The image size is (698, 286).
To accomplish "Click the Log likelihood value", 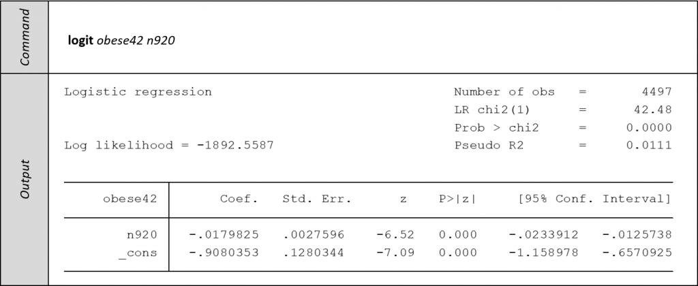I will pyautogui.click(x=235, y=146).
